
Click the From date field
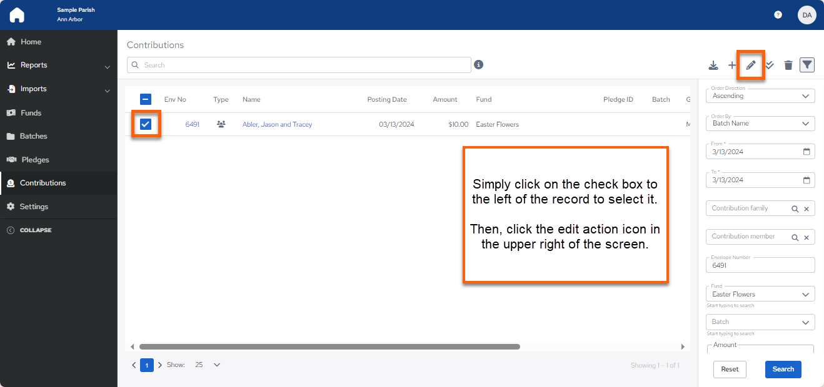[x=760, y=151]
